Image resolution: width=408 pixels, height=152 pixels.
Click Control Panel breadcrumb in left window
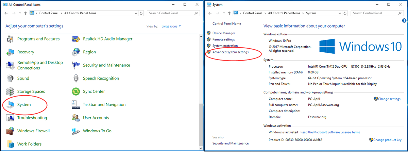[x=50, y=13]
